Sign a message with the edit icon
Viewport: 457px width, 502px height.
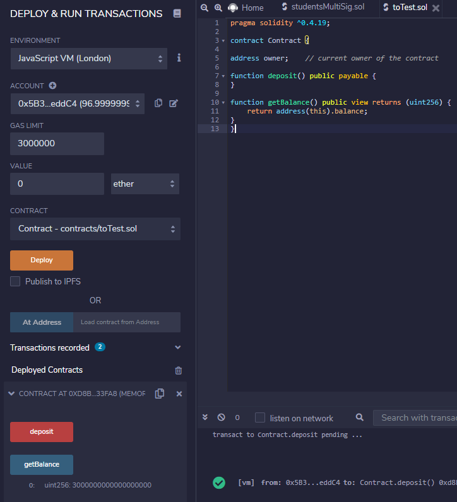point(174,103)
